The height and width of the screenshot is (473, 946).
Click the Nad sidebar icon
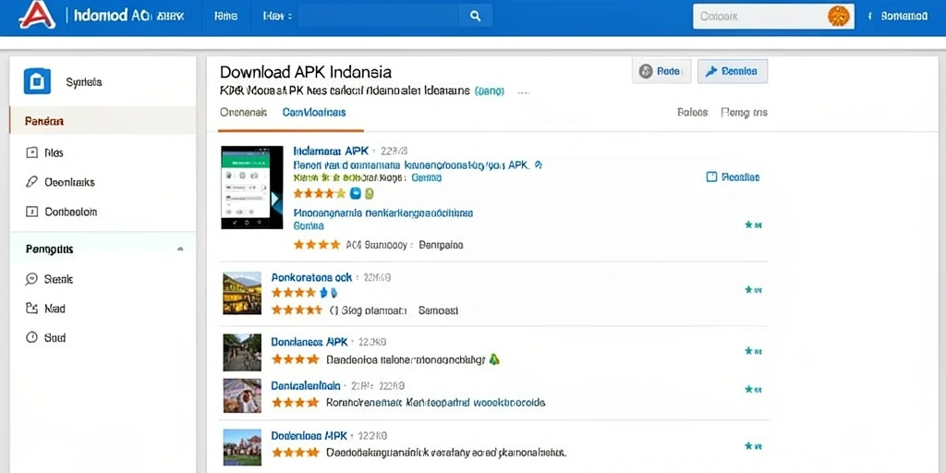click(32, 309)
